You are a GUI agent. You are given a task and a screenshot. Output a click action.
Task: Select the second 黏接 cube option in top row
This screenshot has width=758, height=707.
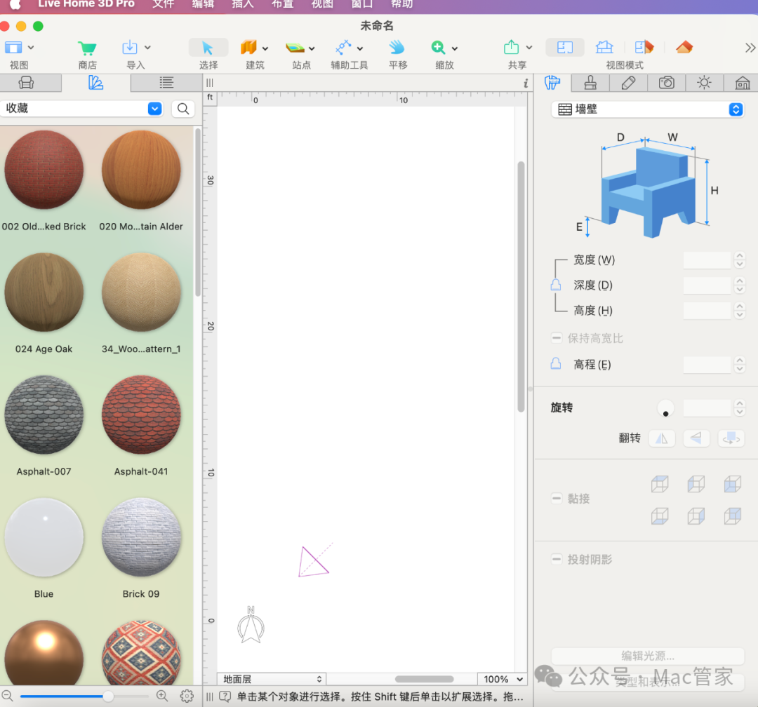tap(696, 484)
